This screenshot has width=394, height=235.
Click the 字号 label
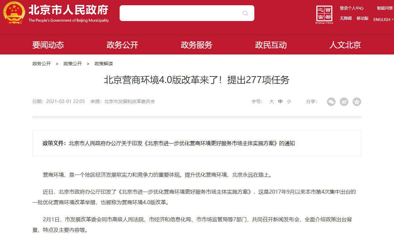257,101
